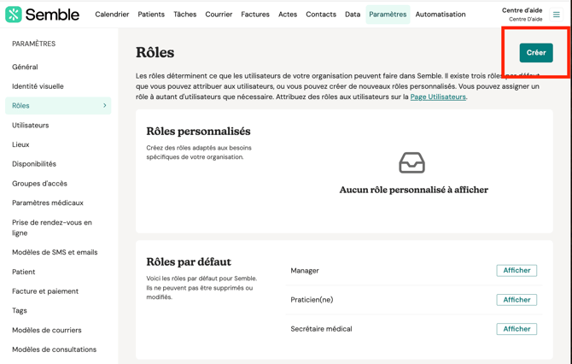Follow the Page Utilisateurs link
This screenshot has height=364, width=572.
tap(438, 97)
